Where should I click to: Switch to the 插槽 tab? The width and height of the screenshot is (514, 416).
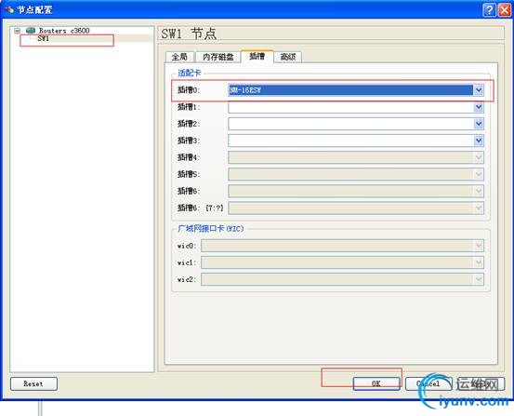257,56
